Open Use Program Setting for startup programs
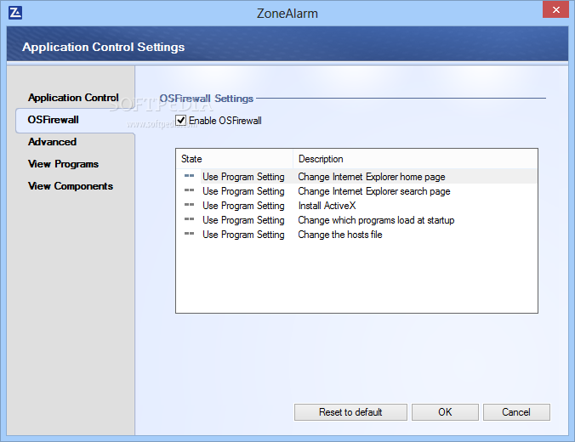This screenshot has width=575, height=442. [x=243, y=220]
